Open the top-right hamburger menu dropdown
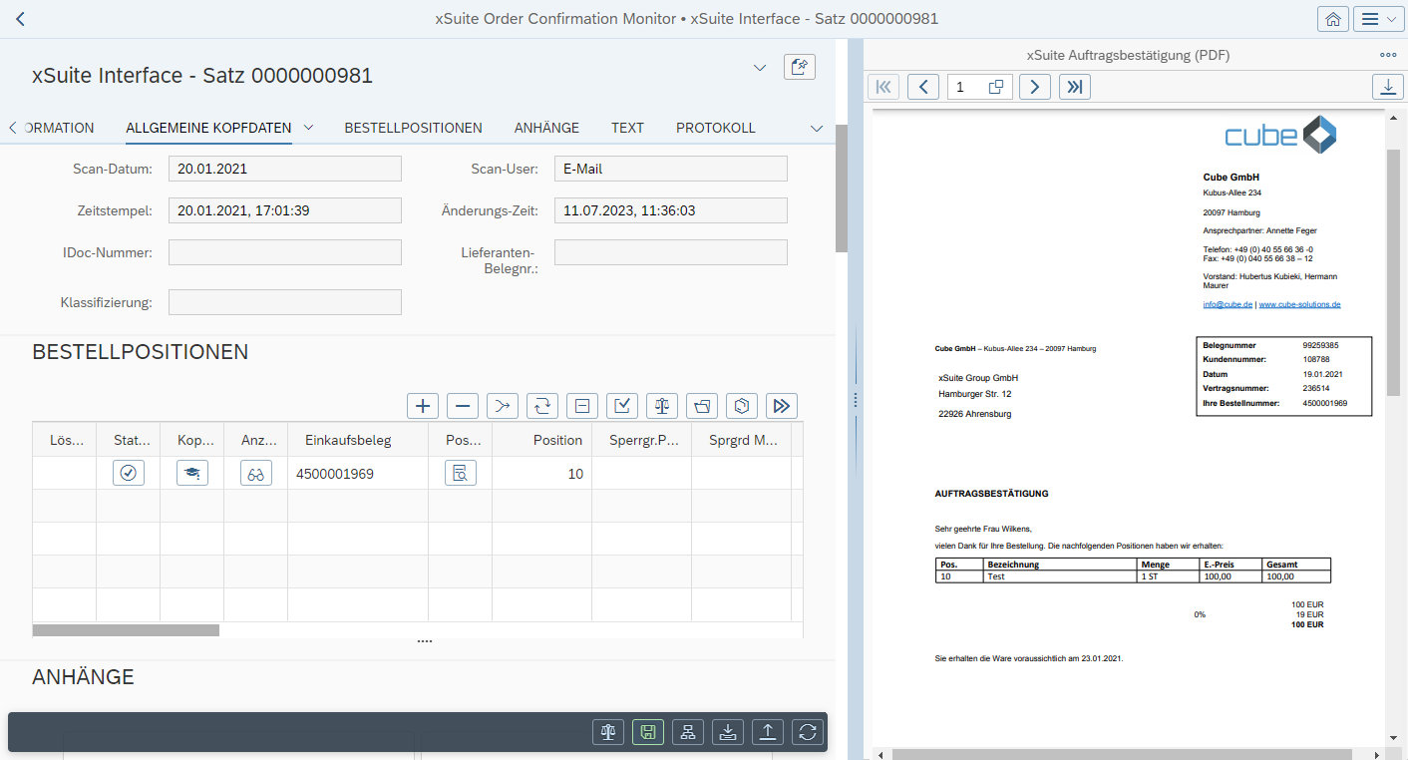1408x760 pixels. [1379, 19]
